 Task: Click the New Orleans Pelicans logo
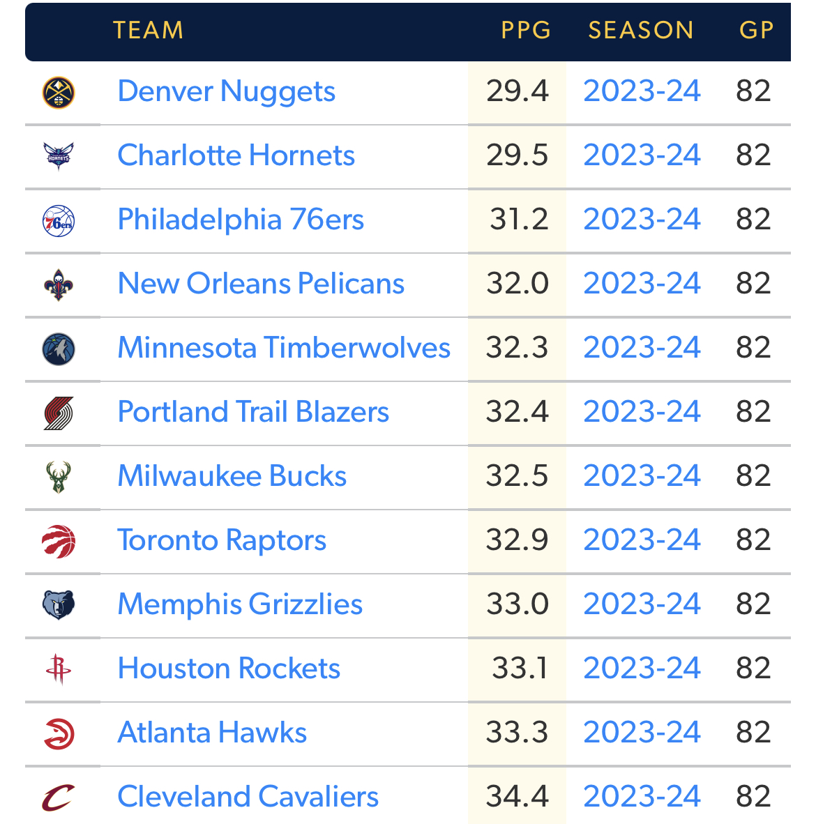pyautogui.click(x=59, y=284)
